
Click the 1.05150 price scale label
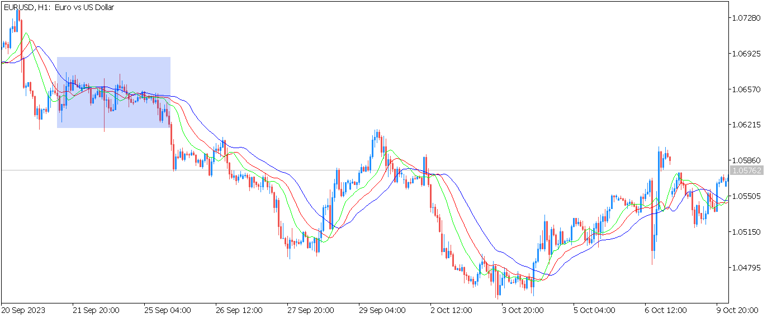pyautogui.click(x=746, y=231)
